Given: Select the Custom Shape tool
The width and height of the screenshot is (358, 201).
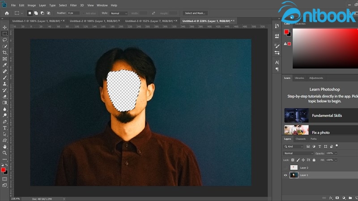Looking at the screenshot, I should (4, 140).
